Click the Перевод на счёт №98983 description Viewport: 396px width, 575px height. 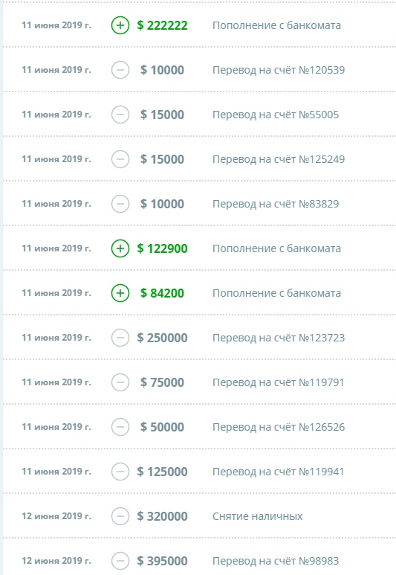(x=276, y=561)
